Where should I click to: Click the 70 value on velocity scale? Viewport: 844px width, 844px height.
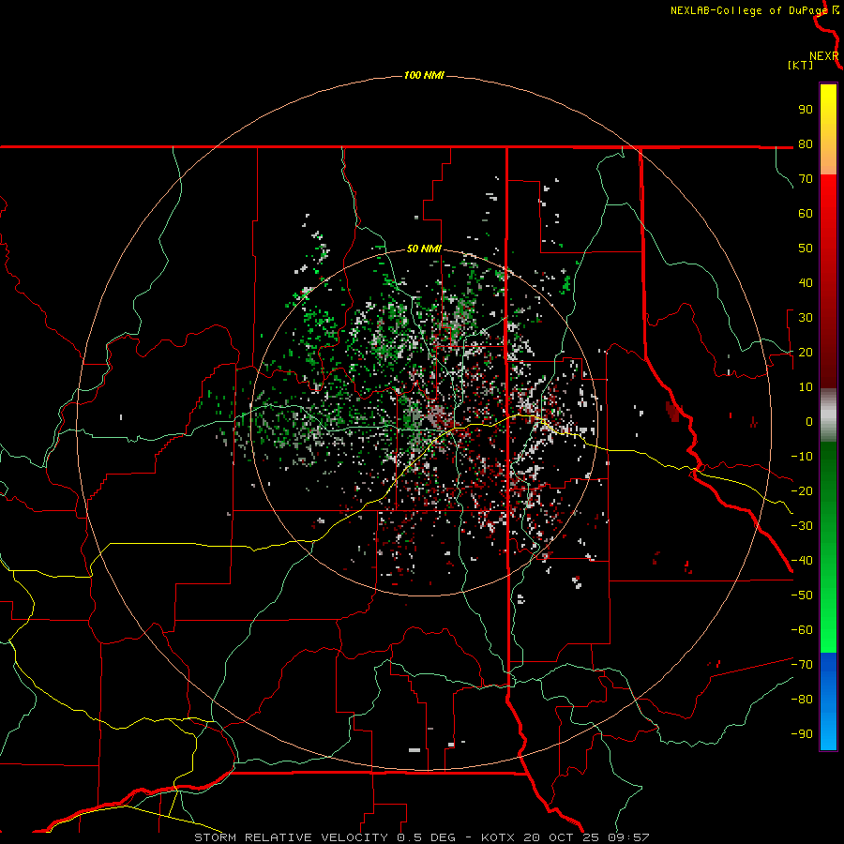pos(806,179)
